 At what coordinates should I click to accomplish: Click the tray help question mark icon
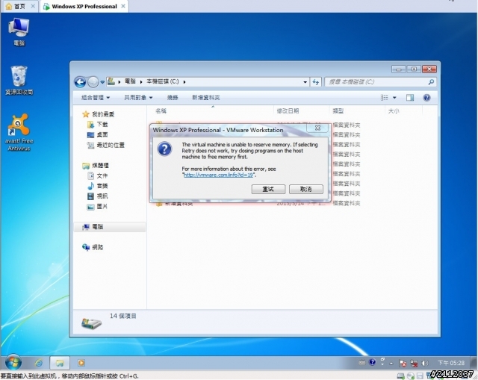click(x=372, y=362)
